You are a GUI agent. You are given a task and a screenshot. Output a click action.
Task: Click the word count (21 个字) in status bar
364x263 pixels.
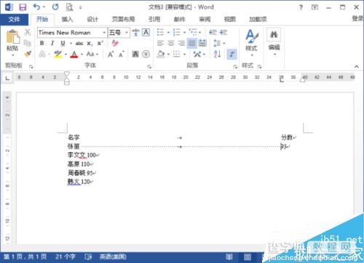tap(66, 256)
